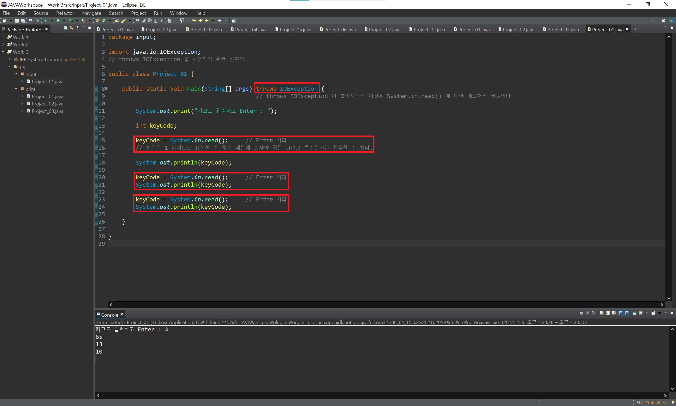The height and width of the screenshot is (406, 676).
Task: Collapse the print package in tree
Action: pos(16,89)
